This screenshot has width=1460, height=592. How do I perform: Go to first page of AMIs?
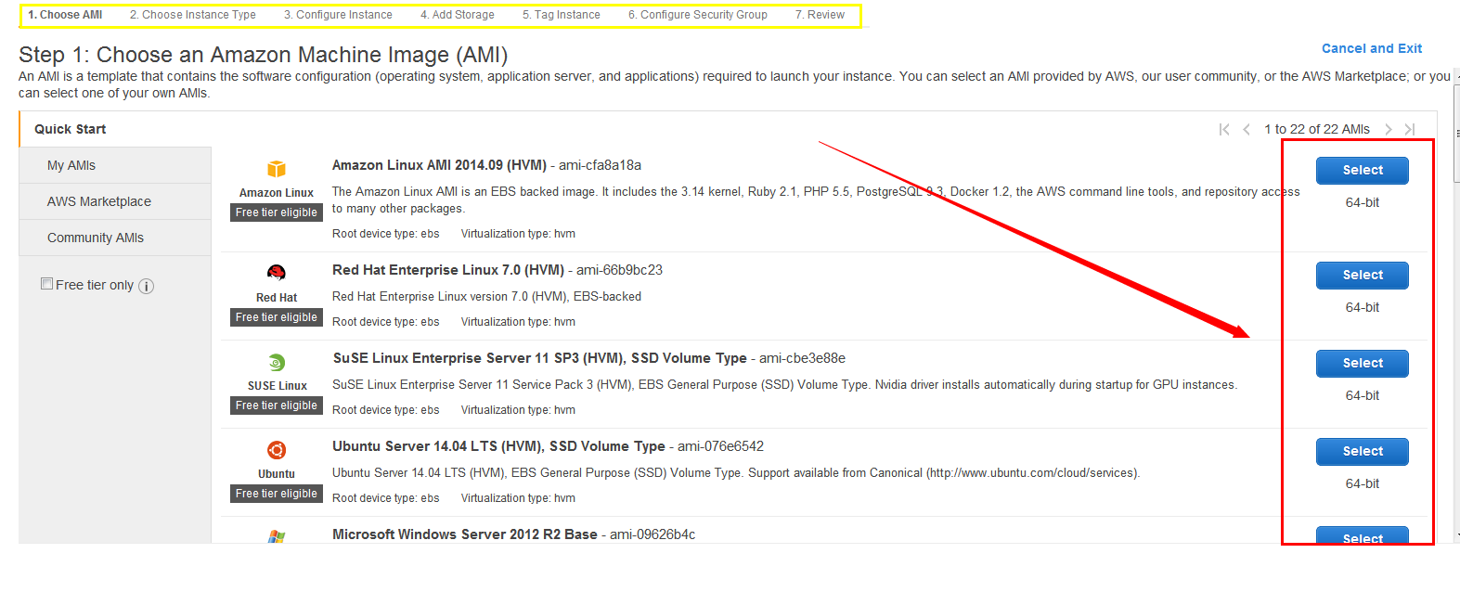tap(1224, 129)
